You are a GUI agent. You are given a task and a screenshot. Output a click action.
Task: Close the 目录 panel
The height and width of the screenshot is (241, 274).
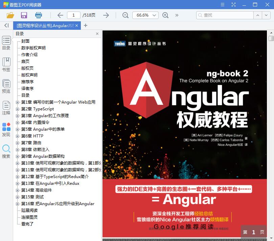97,34
